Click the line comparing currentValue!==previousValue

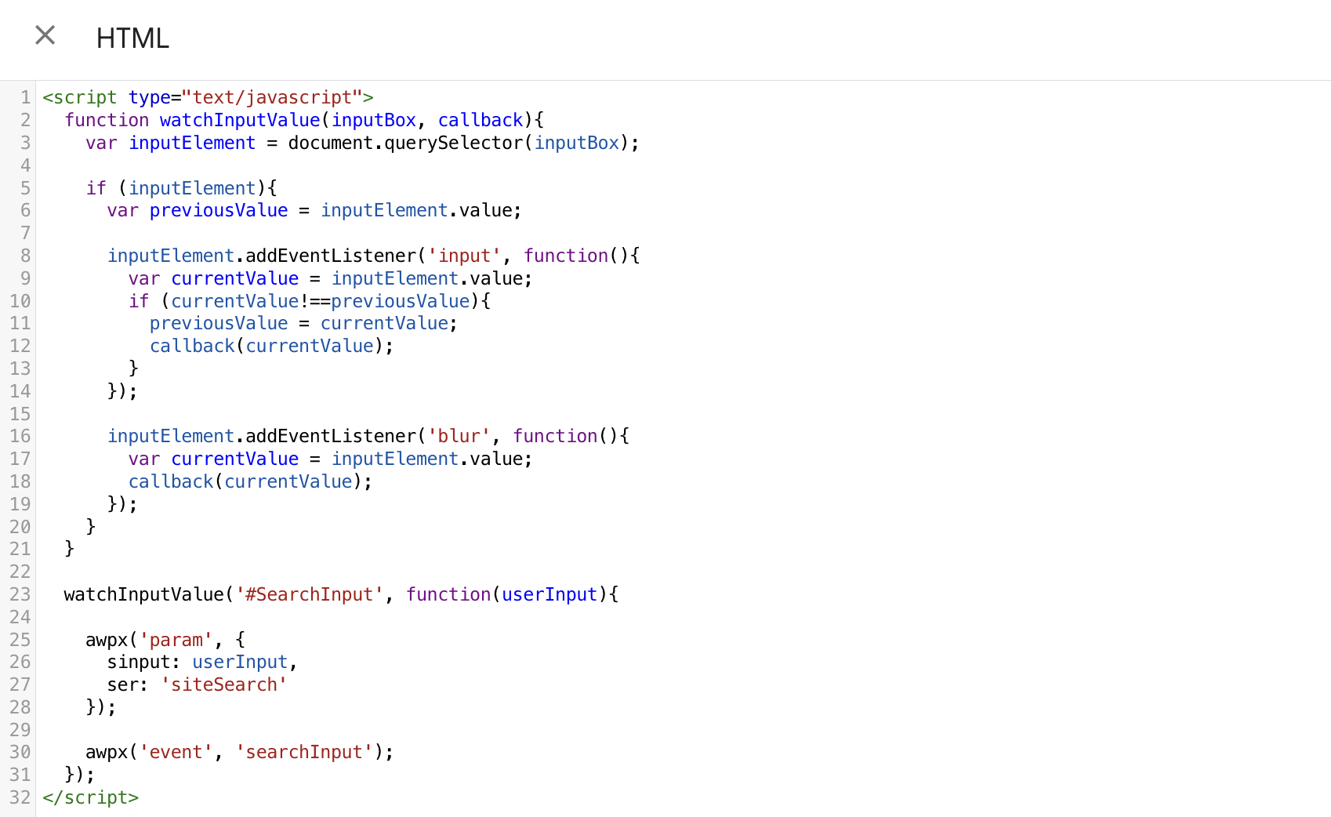[x=310, y=301]
